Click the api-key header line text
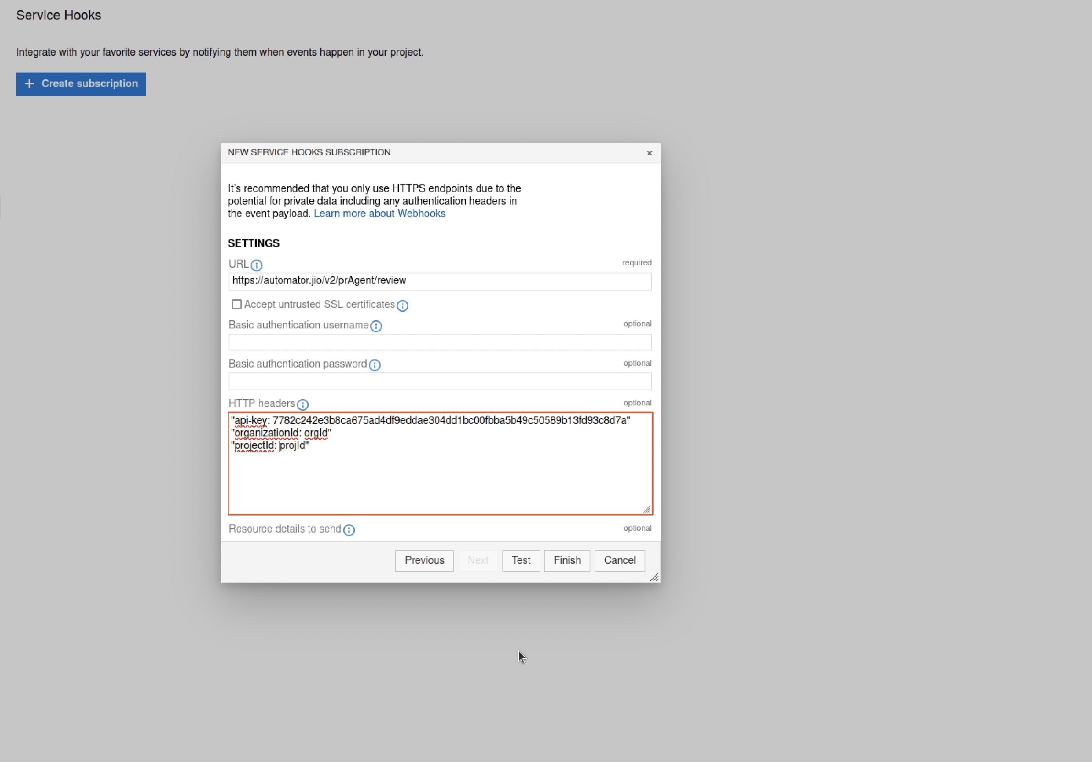The height and width of the screenshot is (762, 1092). click(x=430, y=421)
